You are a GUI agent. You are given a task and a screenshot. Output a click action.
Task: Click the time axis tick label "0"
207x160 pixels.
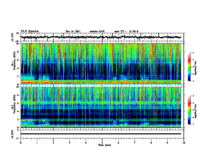(21, 143)
